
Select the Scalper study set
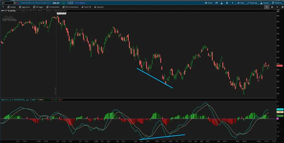click(12, 7)
